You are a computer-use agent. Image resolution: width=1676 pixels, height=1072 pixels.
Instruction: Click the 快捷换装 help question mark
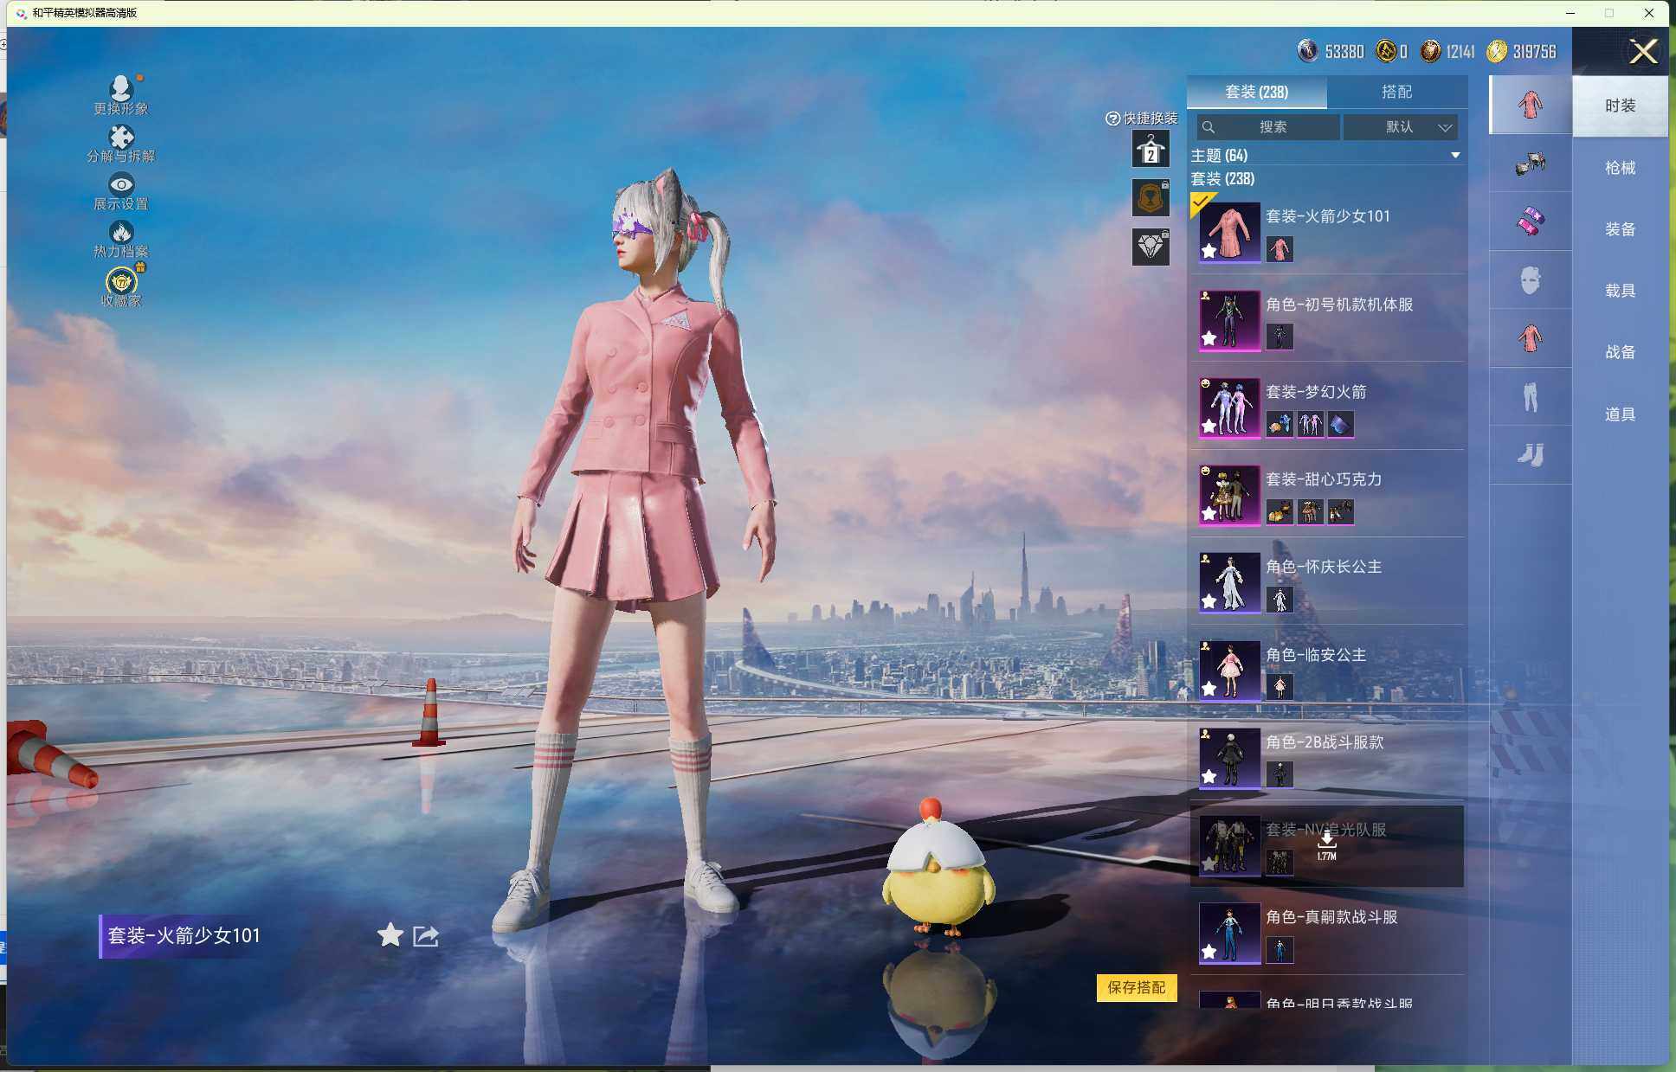[1112, 119]
